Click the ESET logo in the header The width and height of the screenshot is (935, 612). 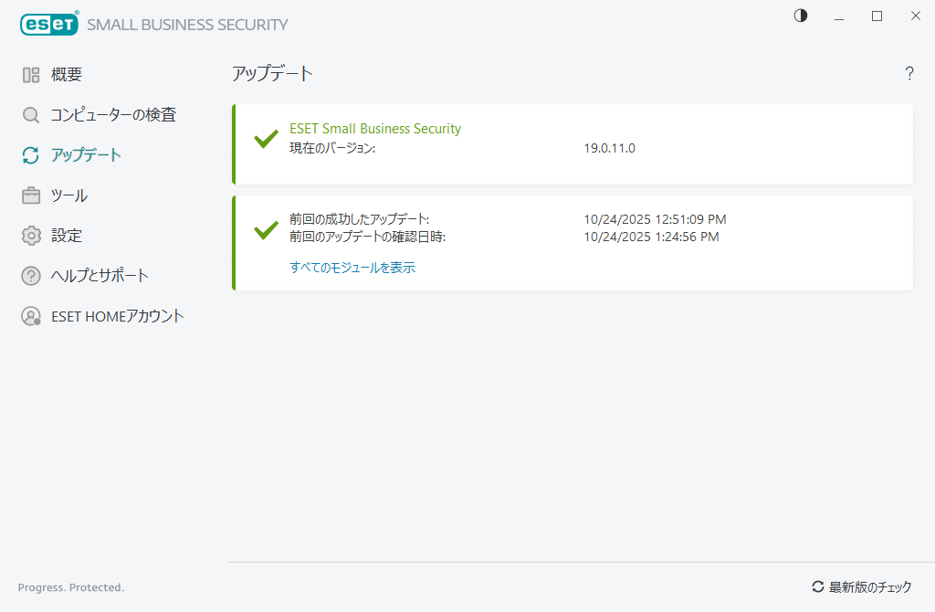point(48,23)
